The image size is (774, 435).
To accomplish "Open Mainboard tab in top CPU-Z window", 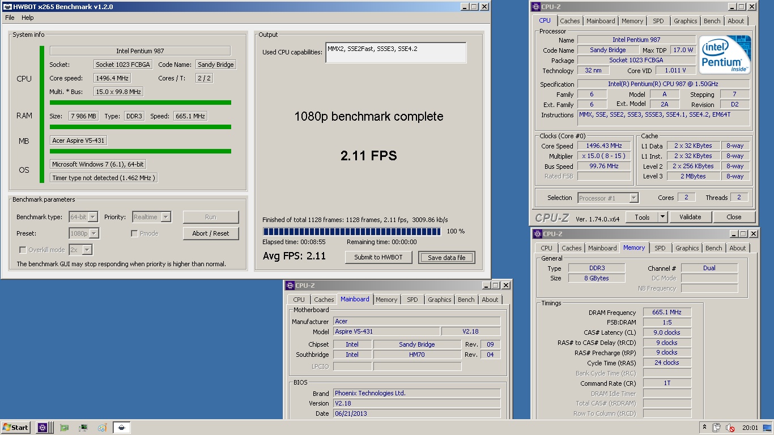I will (601, 21).
